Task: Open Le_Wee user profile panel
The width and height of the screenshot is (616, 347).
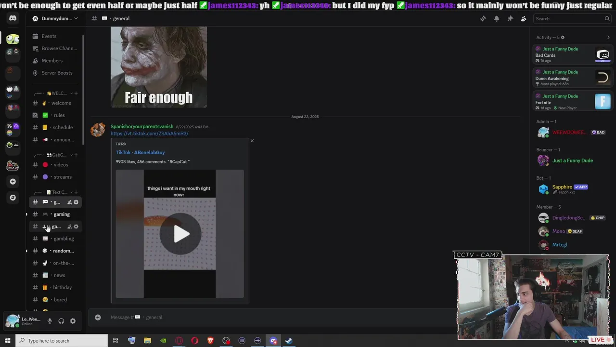Action: click(23, 321)
